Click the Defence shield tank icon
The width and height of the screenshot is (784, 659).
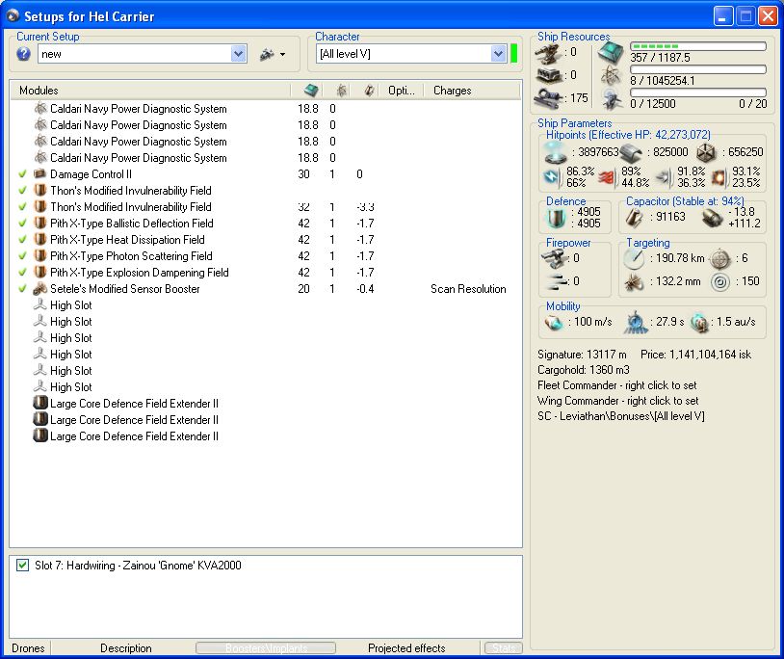(x=555, y=218)
